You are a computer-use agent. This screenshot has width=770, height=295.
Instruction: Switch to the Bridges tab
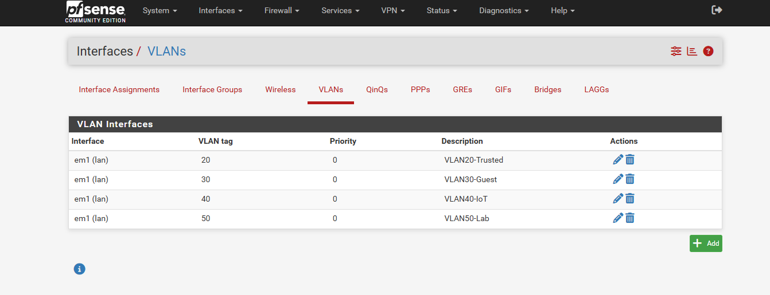(548, 89)
